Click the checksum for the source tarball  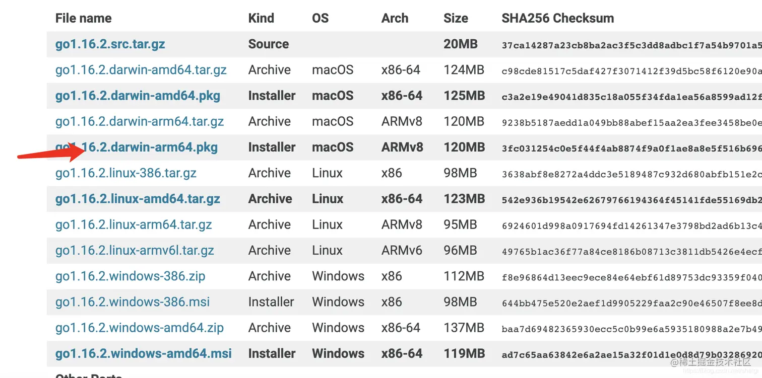631,45
